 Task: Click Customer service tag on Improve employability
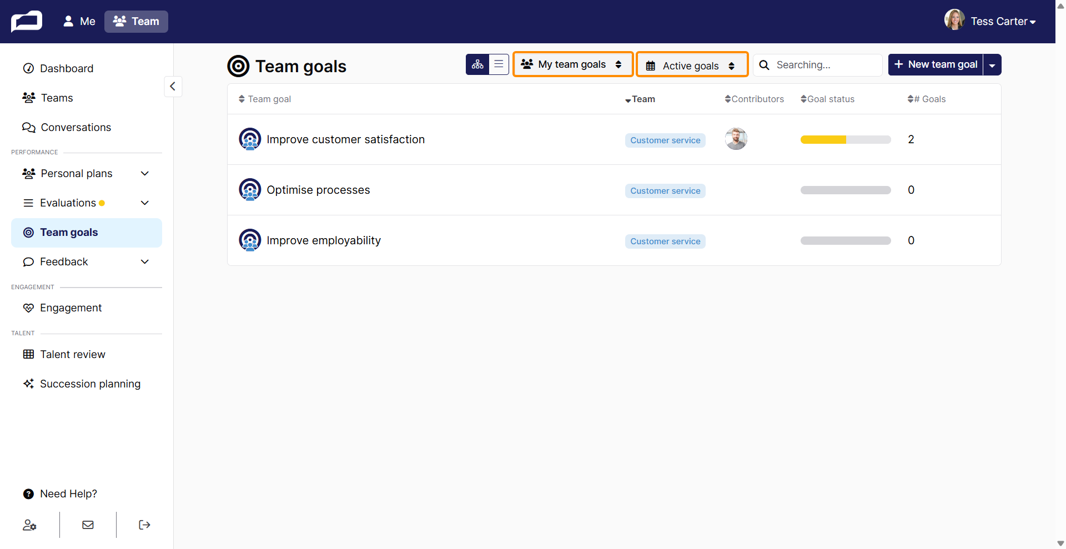click(665, 241)
